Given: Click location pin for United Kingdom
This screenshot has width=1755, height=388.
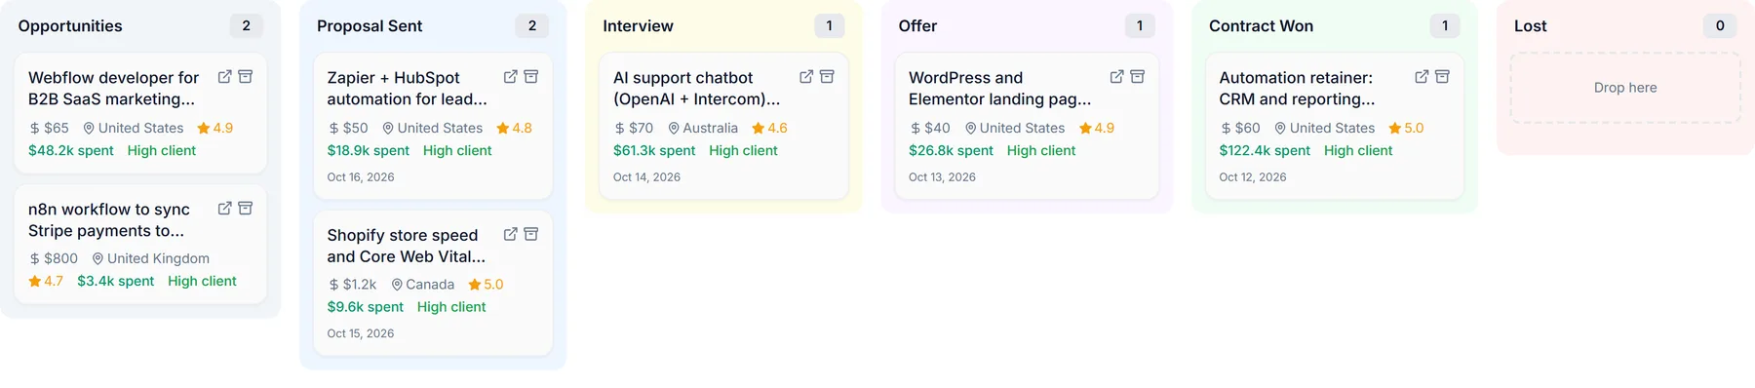Looking at the screenshot, I should [x=97, y=258].
